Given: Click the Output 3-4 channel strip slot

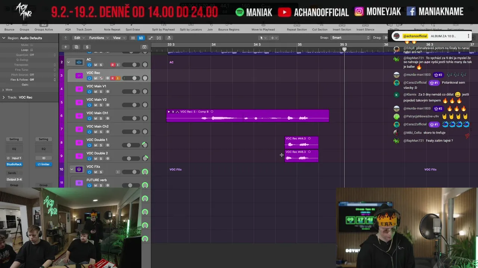Looking at the screenshot, I should pos(14,179).
